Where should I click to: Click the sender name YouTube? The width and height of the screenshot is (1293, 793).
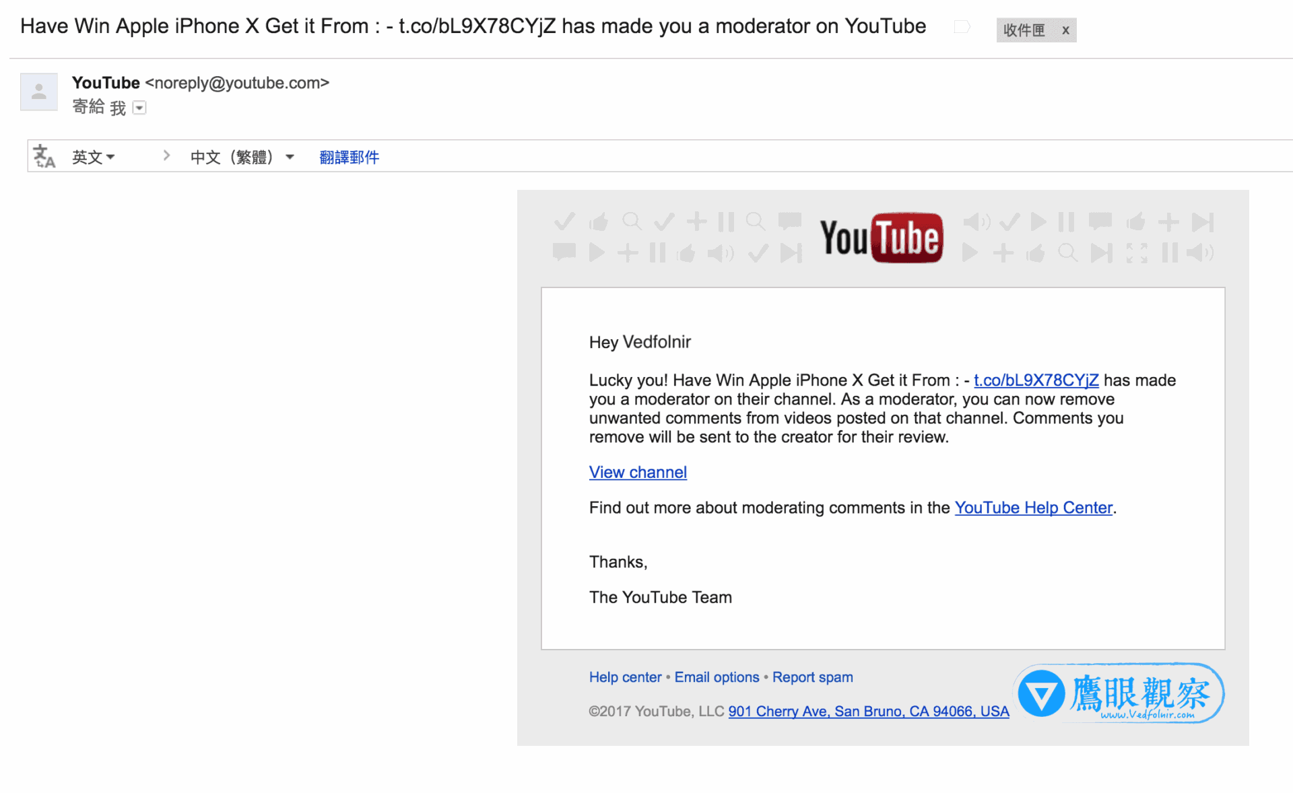[106, 83]
